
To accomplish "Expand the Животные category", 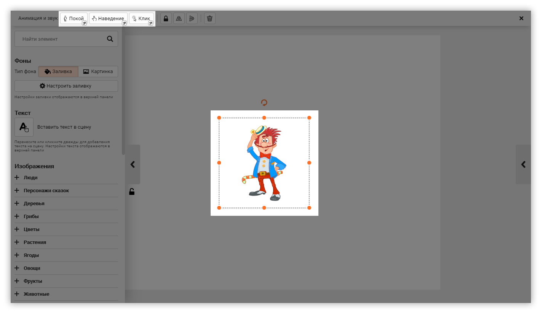I will coord(17,294).
